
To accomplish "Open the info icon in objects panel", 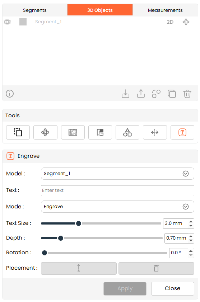I will tap(10, 94).
